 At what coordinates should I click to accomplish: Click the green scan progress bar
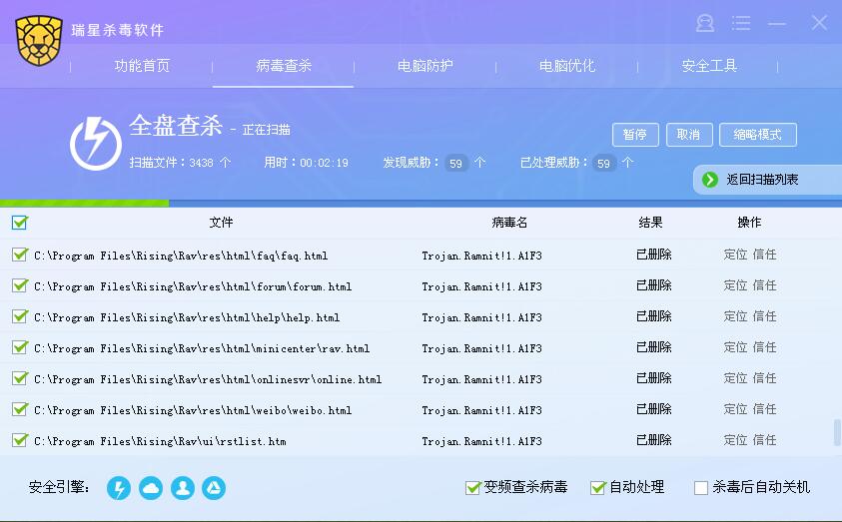[x=84, y=204]
